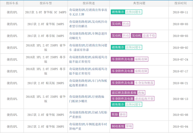The width and height of the screenshot is (193, 133).
Task: Open complaint about 经销商出售事故车无法上牌
Action: pyautogui.click(x=88, y=12)
